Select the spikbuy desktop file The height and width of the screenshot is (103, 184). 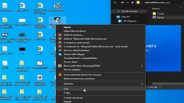point(40,36)
